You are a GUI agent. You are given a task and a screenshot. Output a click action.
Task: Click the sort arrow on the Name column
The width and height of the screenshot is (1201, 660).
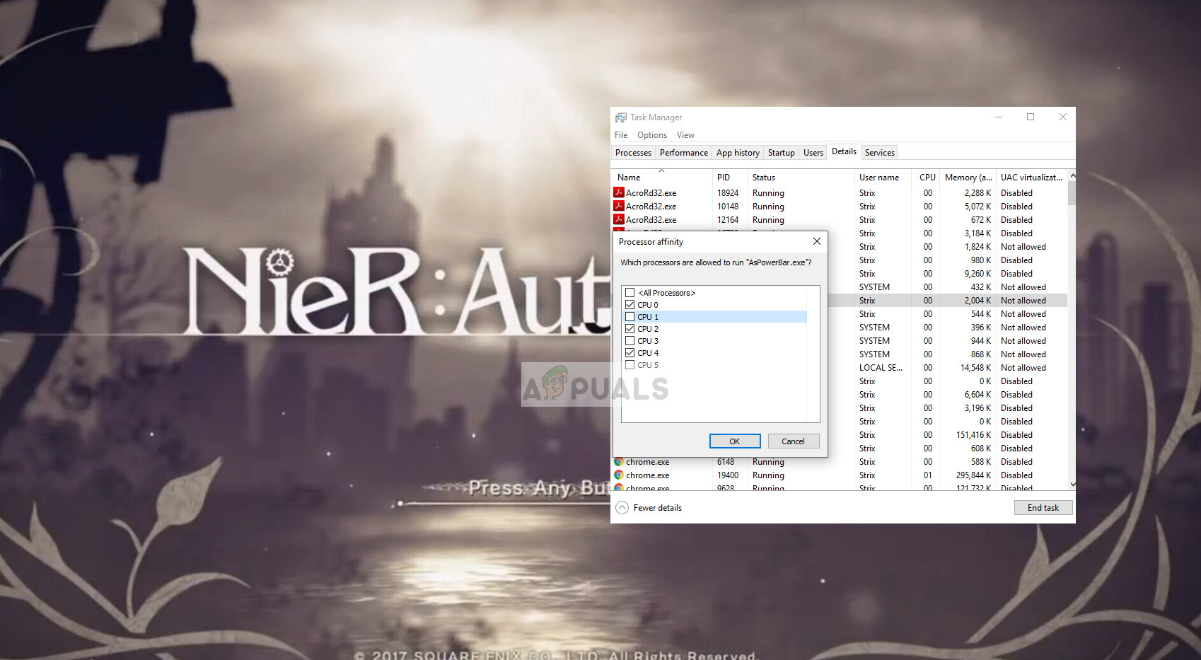(x=662, y=172)
